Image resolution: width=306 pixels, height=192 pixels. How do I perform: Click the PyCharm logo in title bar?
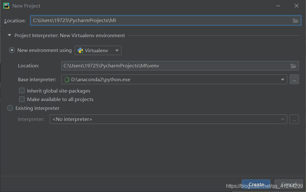(6, 5)
